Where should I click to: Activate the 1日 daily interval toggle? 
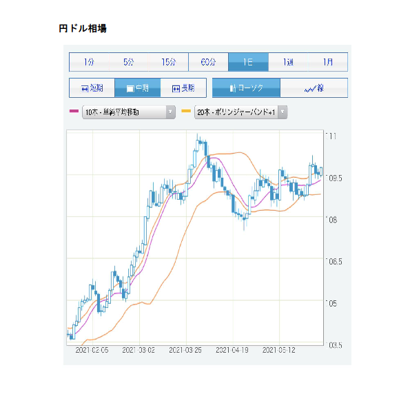click(248, 62)
